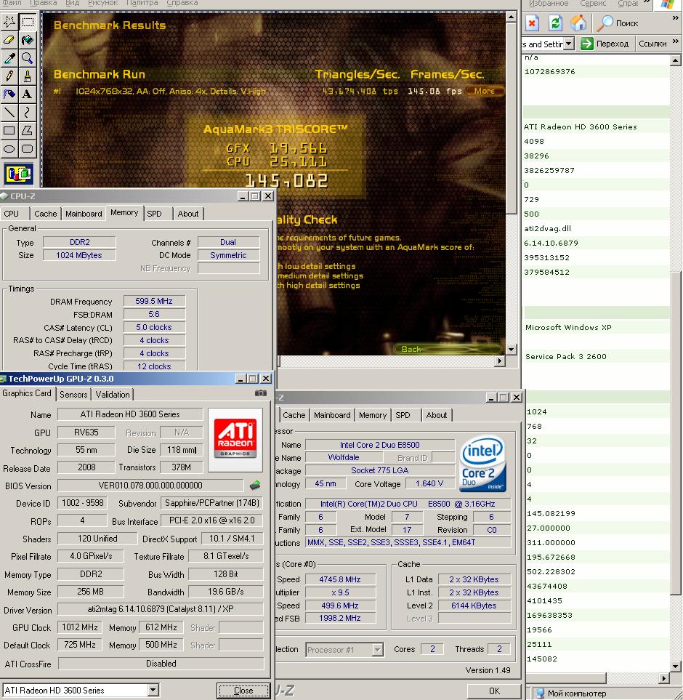Choose the Brush tool in Paint
The width and height of the screenshot is (683, 700).
click(x=28, y=76)
